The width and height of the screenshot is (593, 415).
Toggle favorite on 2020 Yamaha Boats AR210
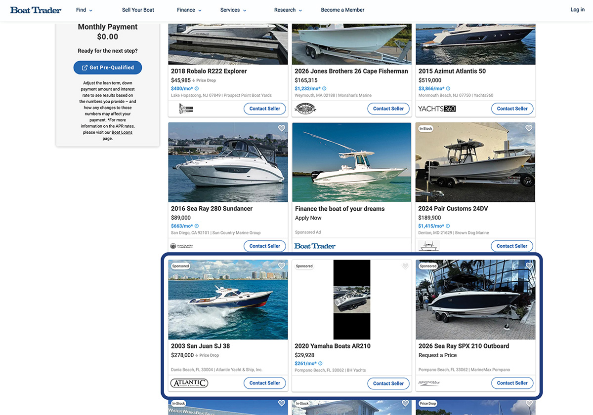[405, 265]
